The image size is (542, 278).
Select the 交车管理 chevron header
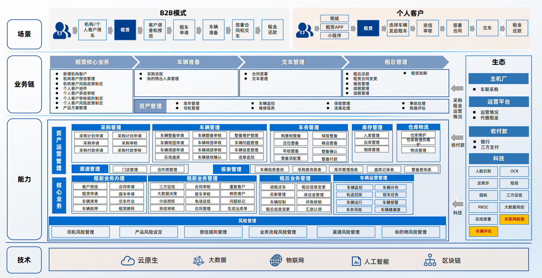pyautogui.click(x=293, y=62)
